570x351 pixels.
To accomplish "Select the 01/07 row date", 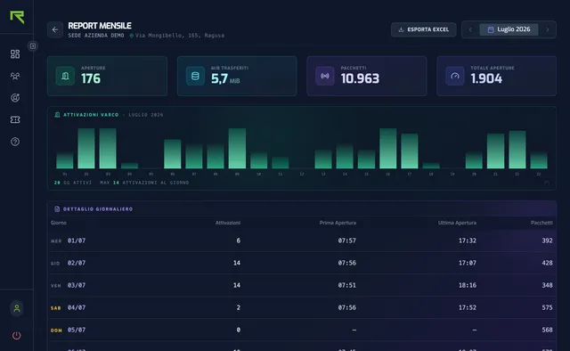I will tap(77, 241).
